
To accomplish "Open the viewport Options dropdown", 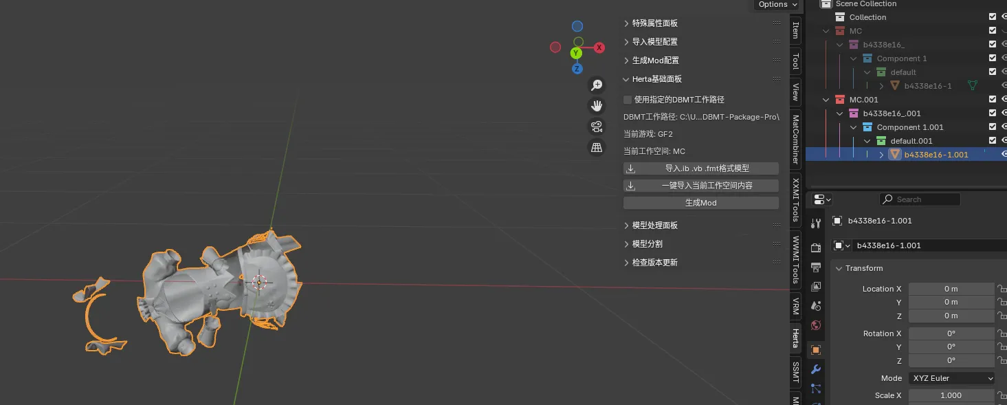I will (x=777, y=5).
